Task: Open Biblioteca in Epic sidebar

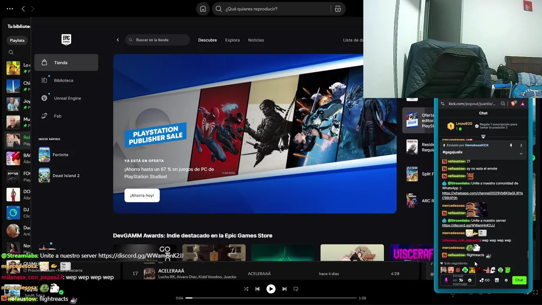Action: [x=66, y=80]
